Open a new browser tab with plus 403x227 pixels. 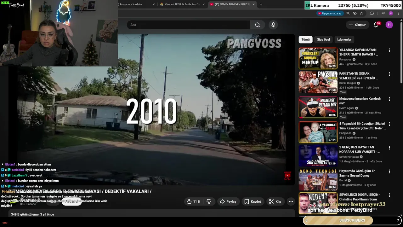(x=261, y=4)
